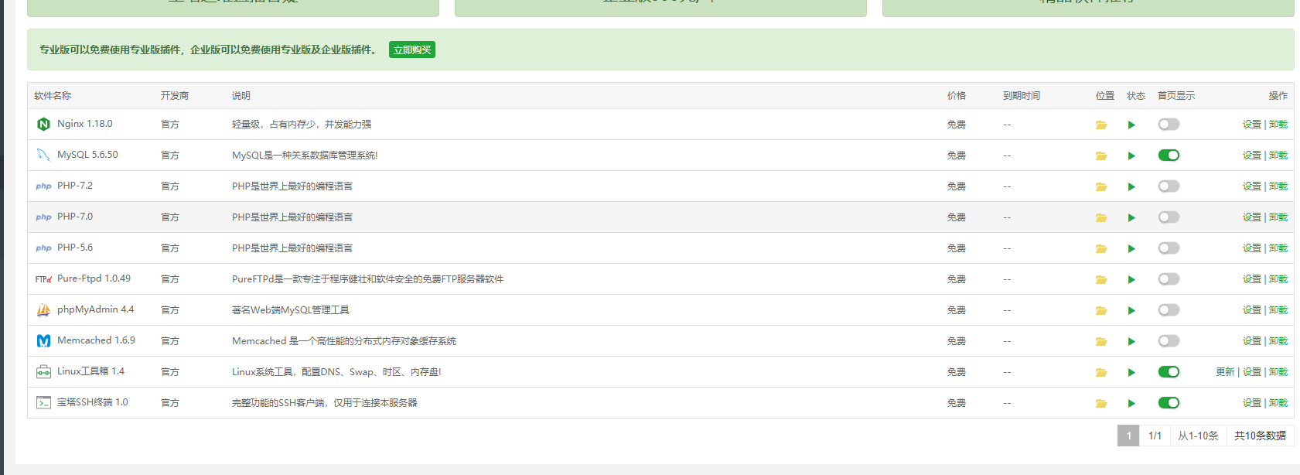Open 设置 for phpMyAdmin 4.4
The image size is (1300, 475).
1252,310
